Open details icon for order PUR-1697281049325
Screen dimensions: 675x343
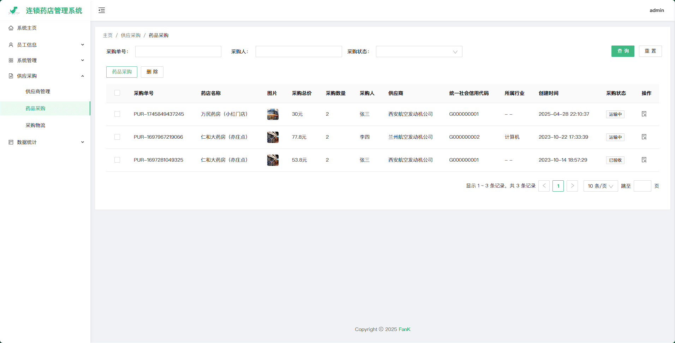(x=644, y=160)
